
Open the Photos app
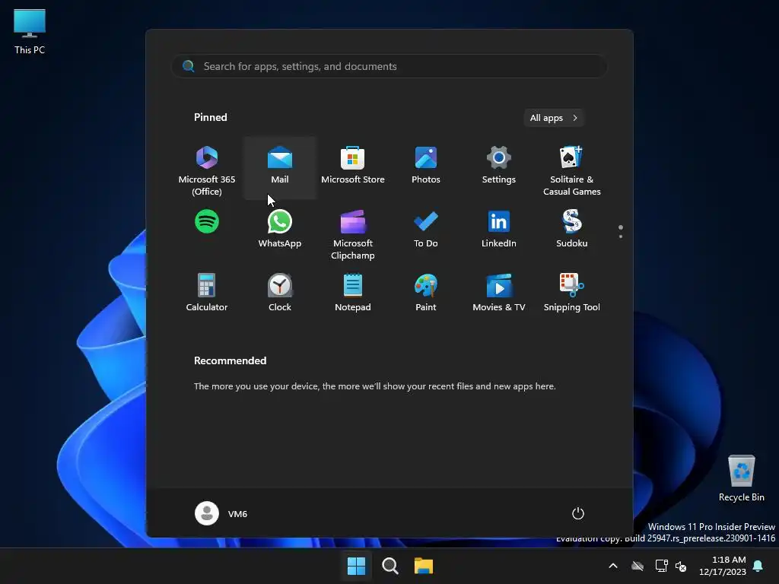(x=426, y=168)
